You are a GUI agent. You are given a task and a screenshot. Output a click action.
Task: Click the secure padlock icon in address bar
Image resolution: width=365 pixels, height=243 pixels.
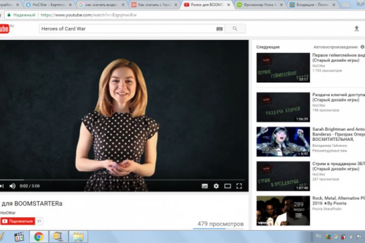pos(9,15)
